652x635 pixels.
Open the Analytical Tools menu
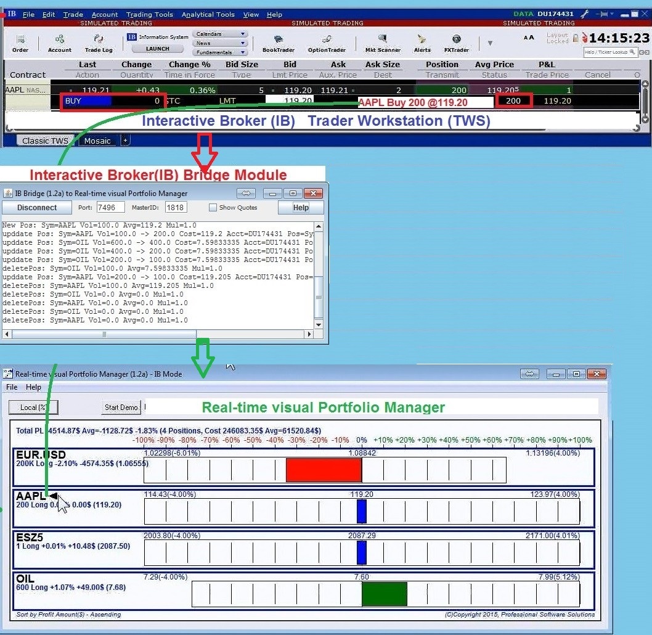click(208, 14)
